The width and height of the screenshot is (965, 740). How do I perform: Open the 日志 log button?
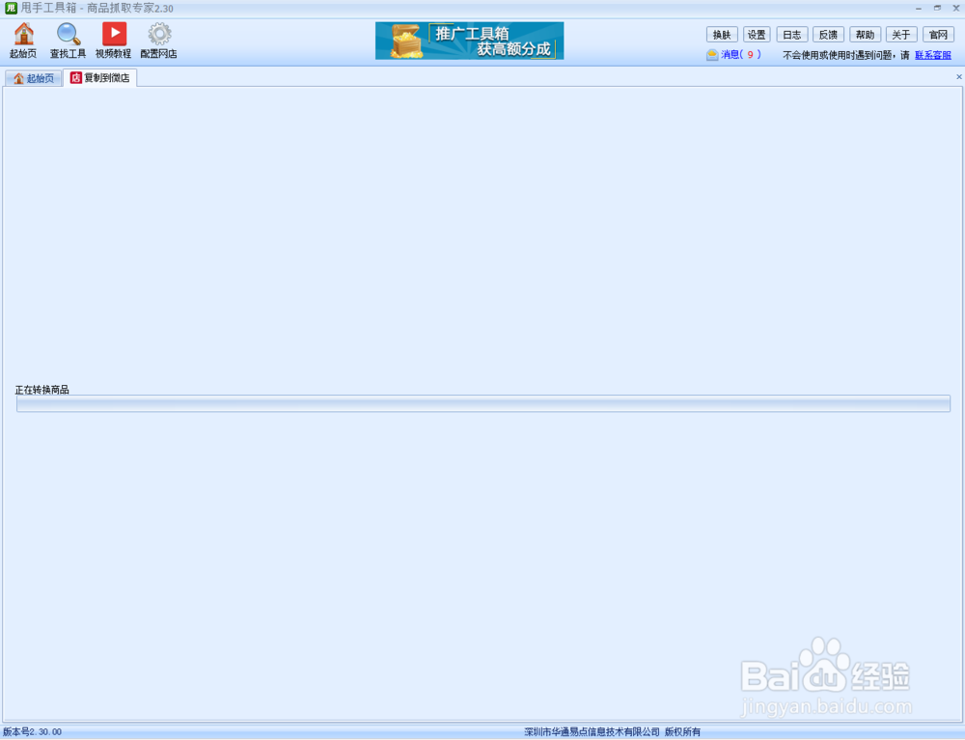(792, 34)
